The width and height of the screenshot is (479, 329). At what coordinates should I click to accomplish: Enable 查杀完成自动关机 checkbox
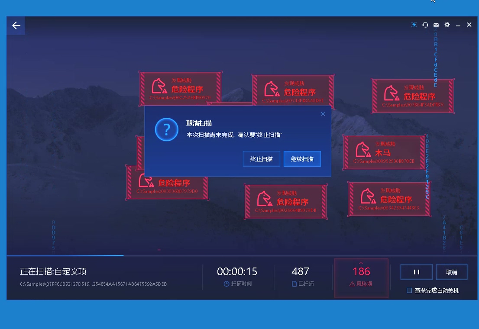click(409, 290)
